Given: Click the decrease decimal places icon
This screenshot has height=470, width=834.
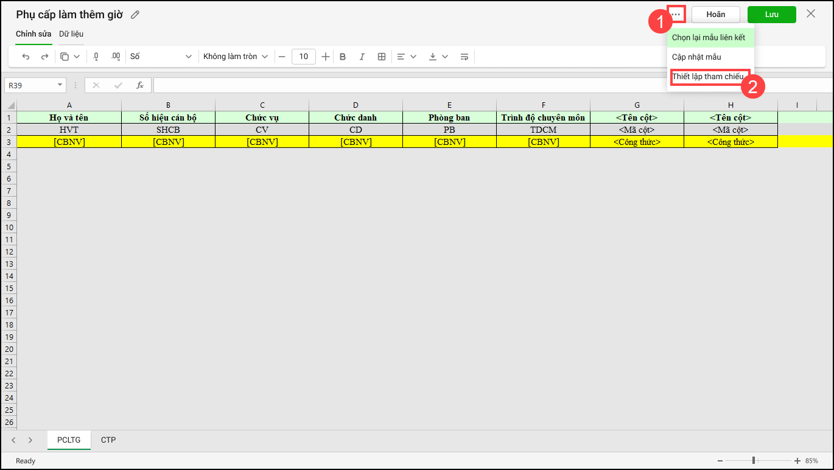Looking at the screenshot, I should [96, 57].
